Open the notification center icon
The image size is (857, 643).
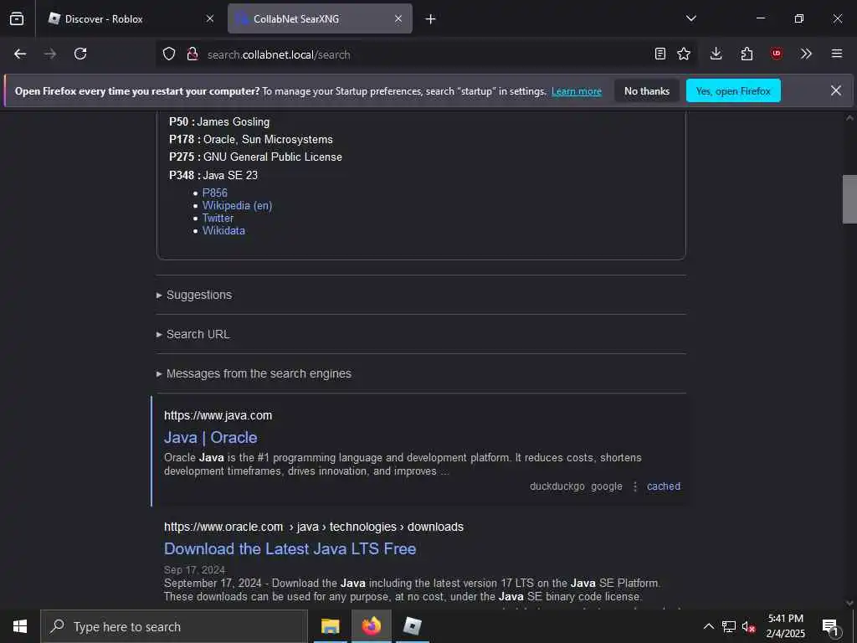(830, 626)
